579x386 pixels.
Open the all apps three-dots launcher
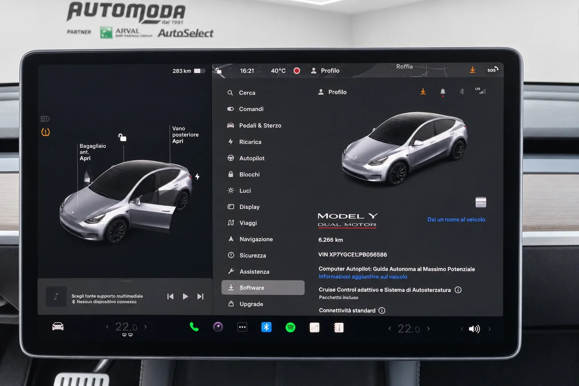(x=242, y=327)
